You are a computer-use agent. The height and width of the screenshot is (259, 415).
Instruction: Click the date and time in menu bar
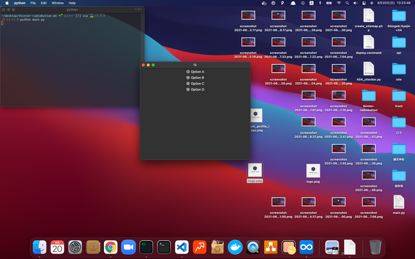coord(394,3)
